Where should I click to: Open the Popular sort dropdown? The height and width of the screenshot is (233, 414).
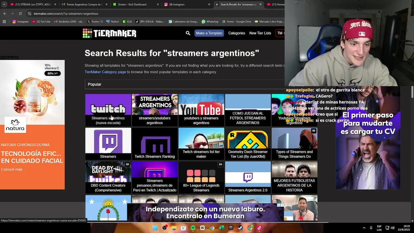tap(185, 84)
